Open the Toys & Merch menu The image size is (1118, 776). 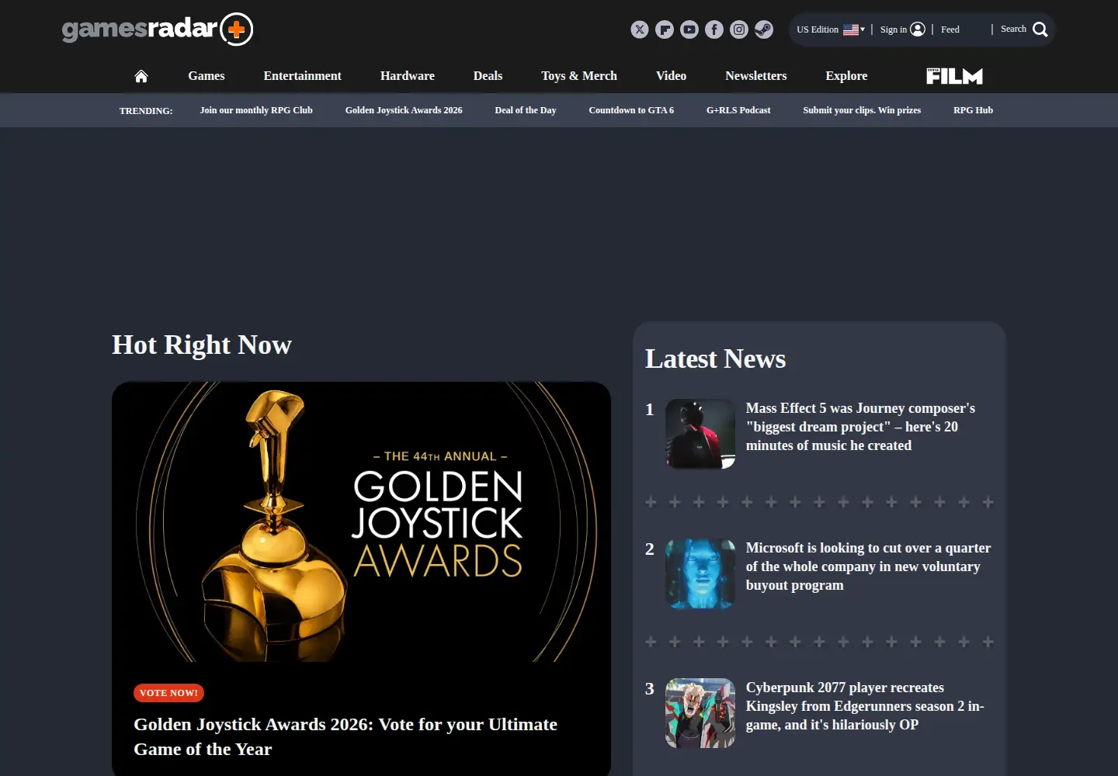click(x=579, y=76)
